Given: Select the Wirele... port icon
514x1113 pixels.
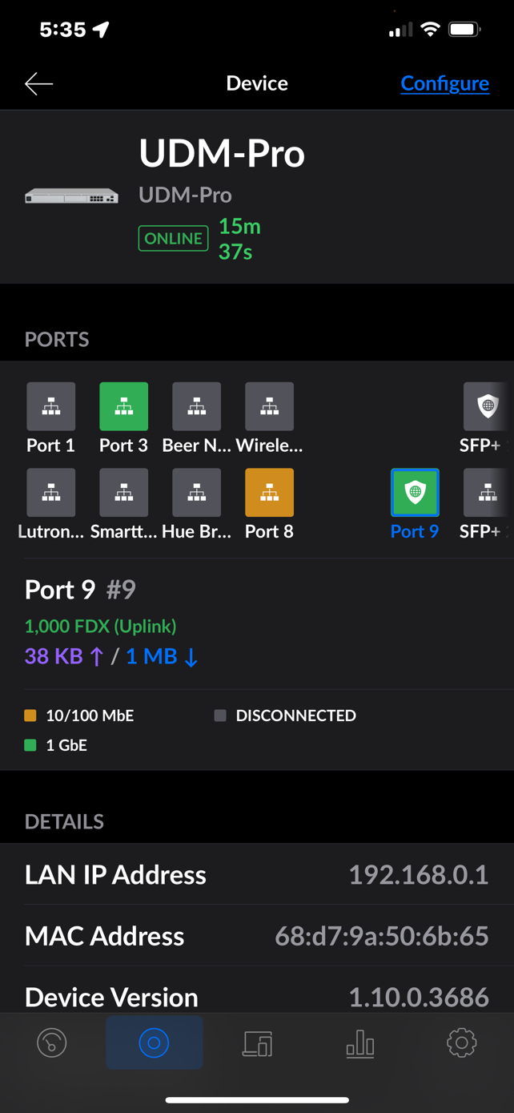Looking at the screenshot, I should (x=269, y=407).
